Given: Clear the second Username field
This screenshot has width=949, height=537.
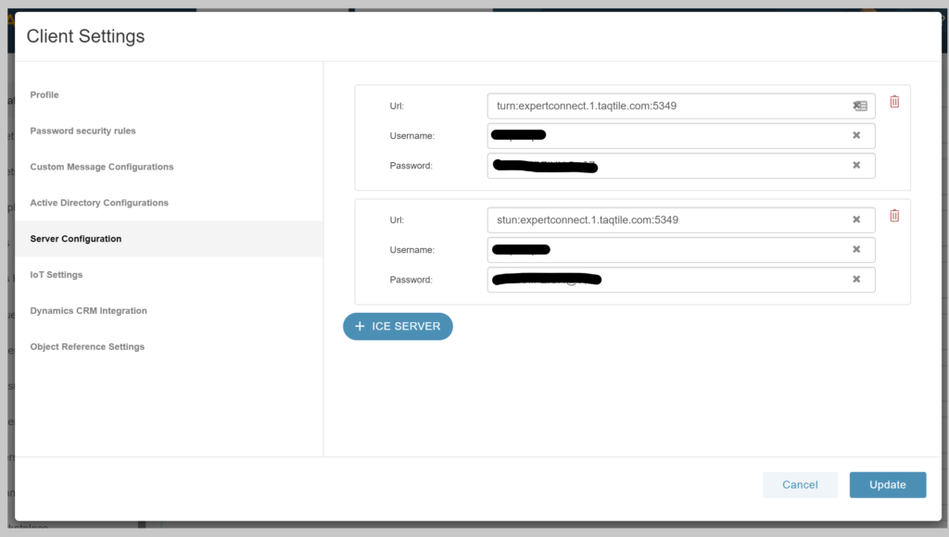Looking at the screenshot, I should coord(856,249).
